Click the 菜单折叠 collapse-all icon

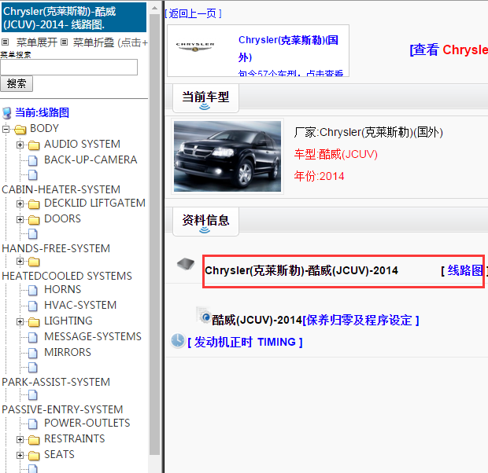[x=64, y=42]
